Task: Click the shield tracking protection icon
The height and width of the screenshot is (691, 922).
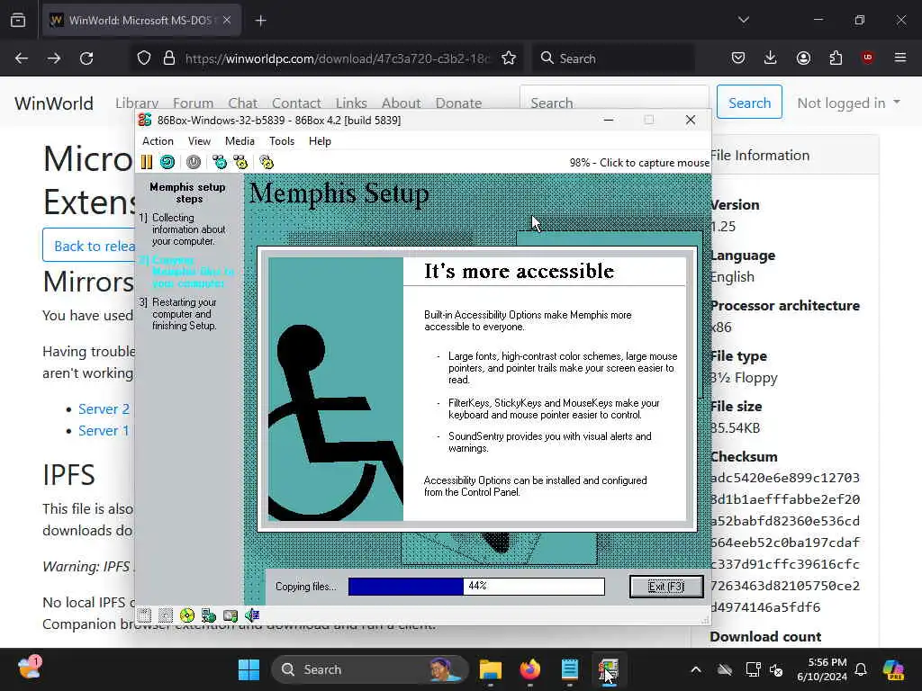Action: tap(144, 58)
